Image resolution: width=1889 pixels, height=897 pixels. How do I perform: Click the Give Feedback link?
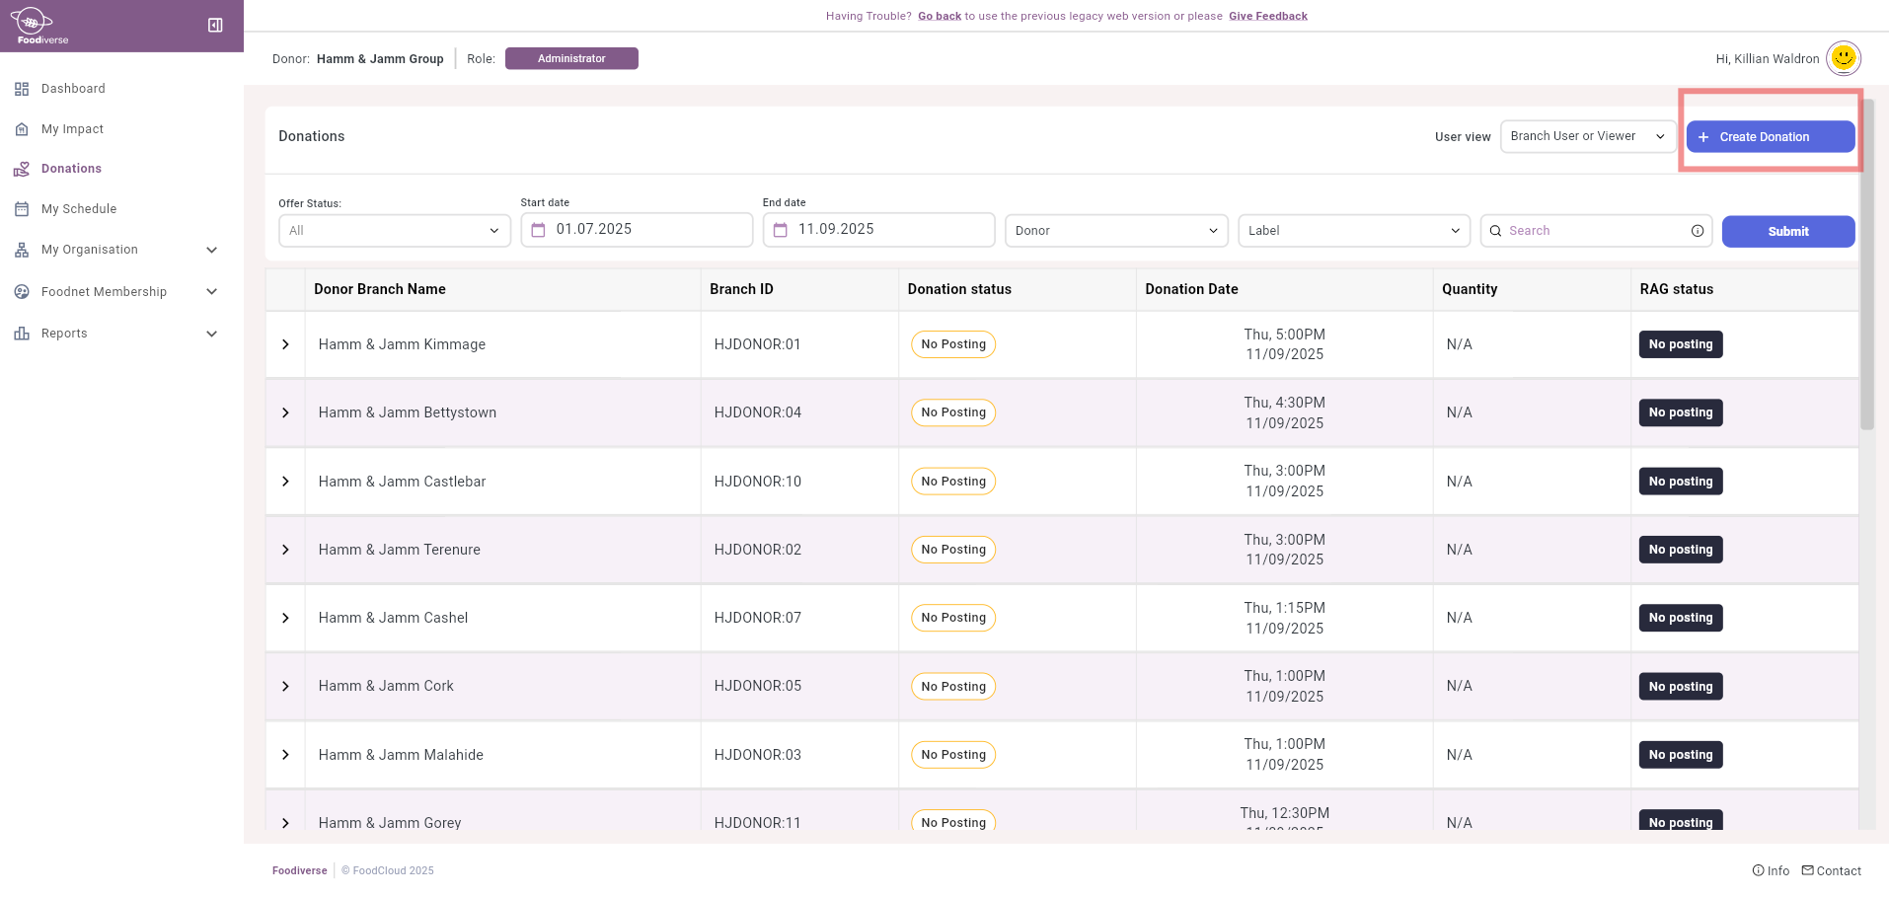click(x=1267, y=16)
